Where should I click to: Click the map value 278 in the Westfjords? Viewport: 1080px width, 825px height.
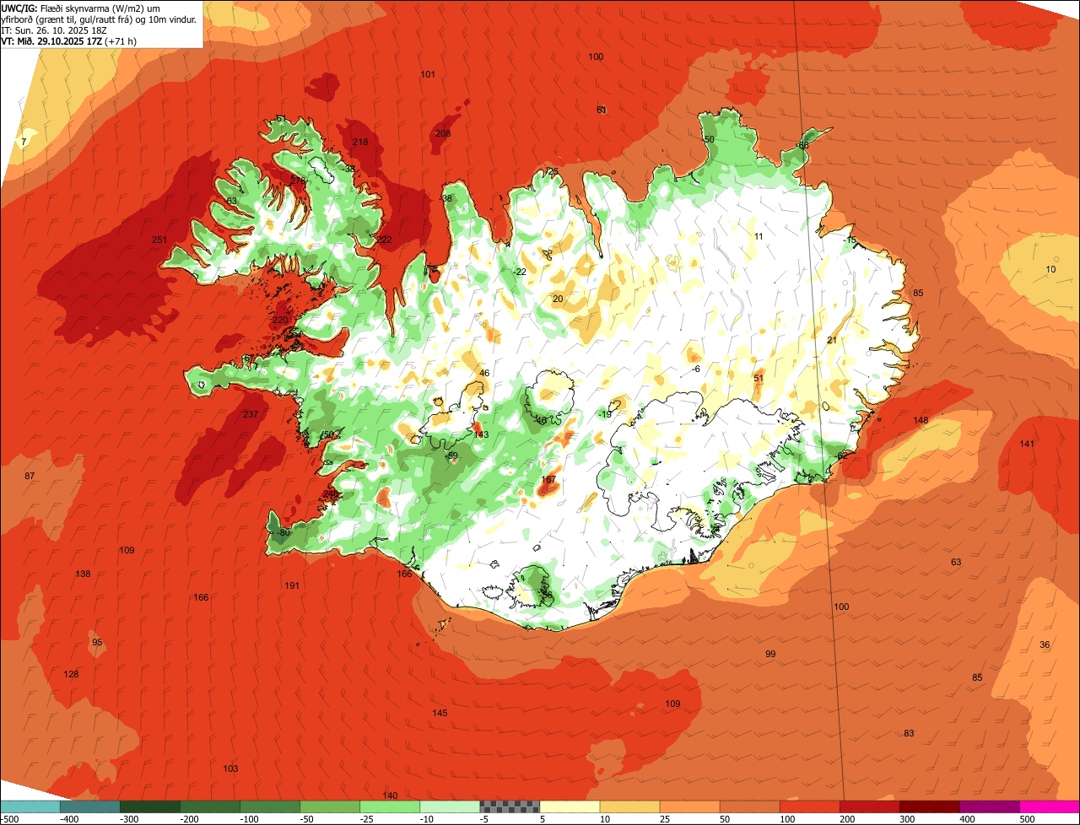point(298,181)
